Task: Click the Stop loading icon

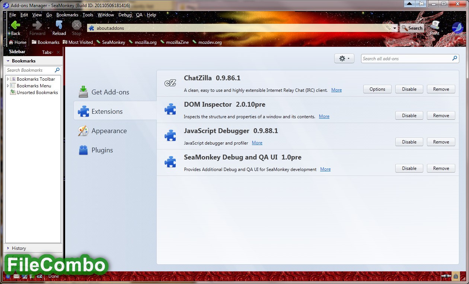Action: (76, 25)
